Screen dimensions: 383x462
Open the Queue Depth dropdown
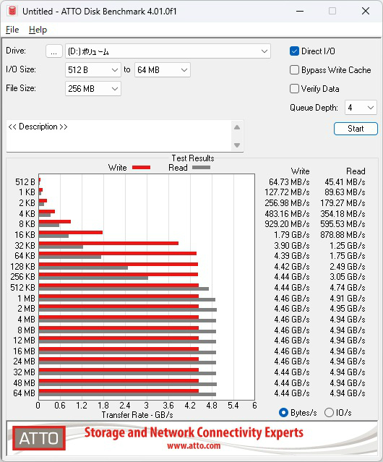(361, 108)
